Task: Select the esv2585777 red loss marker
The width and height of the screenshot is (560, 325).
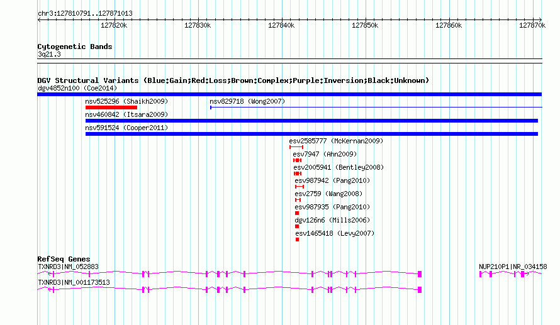Action: [x=296, y=147]
